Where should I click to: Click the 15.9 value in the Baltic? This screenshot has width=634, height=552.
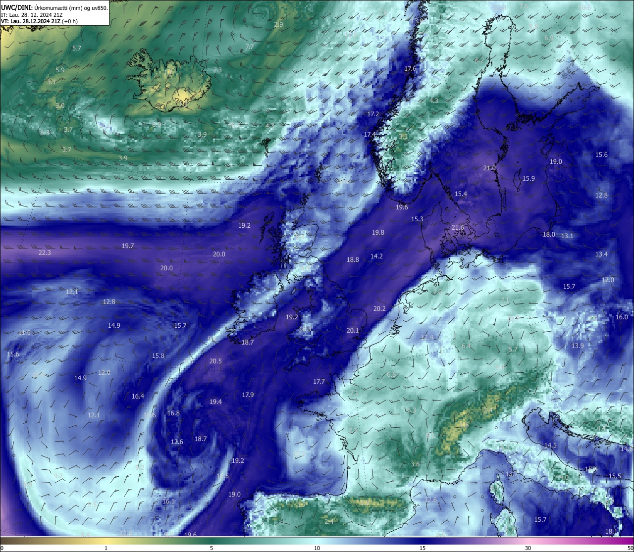click(x=528, y=179)
